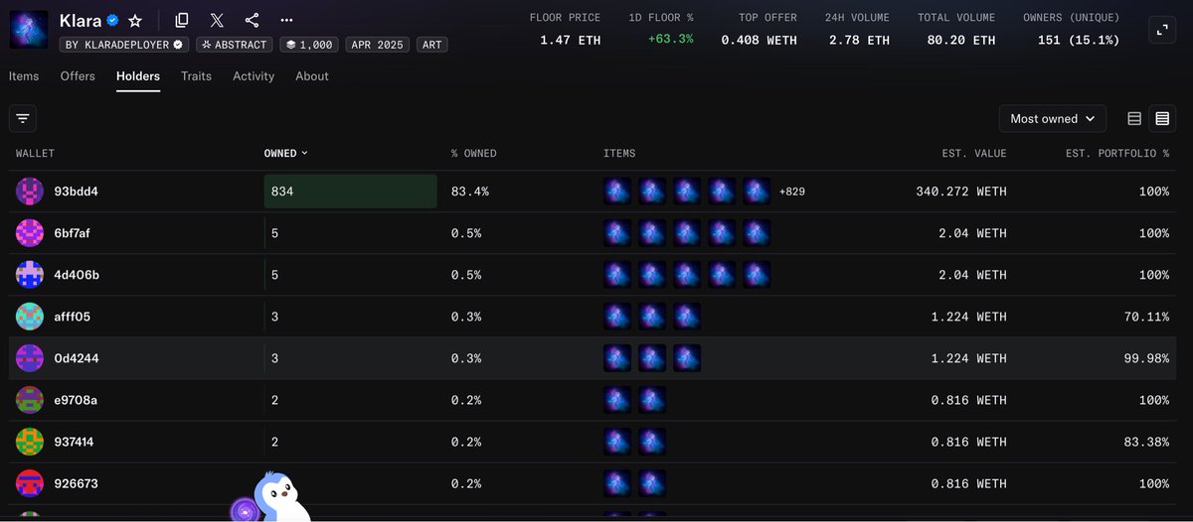Click the 99.98% portfolio value
Screen dimensions: 1193x522
[x=1146, y=358]
